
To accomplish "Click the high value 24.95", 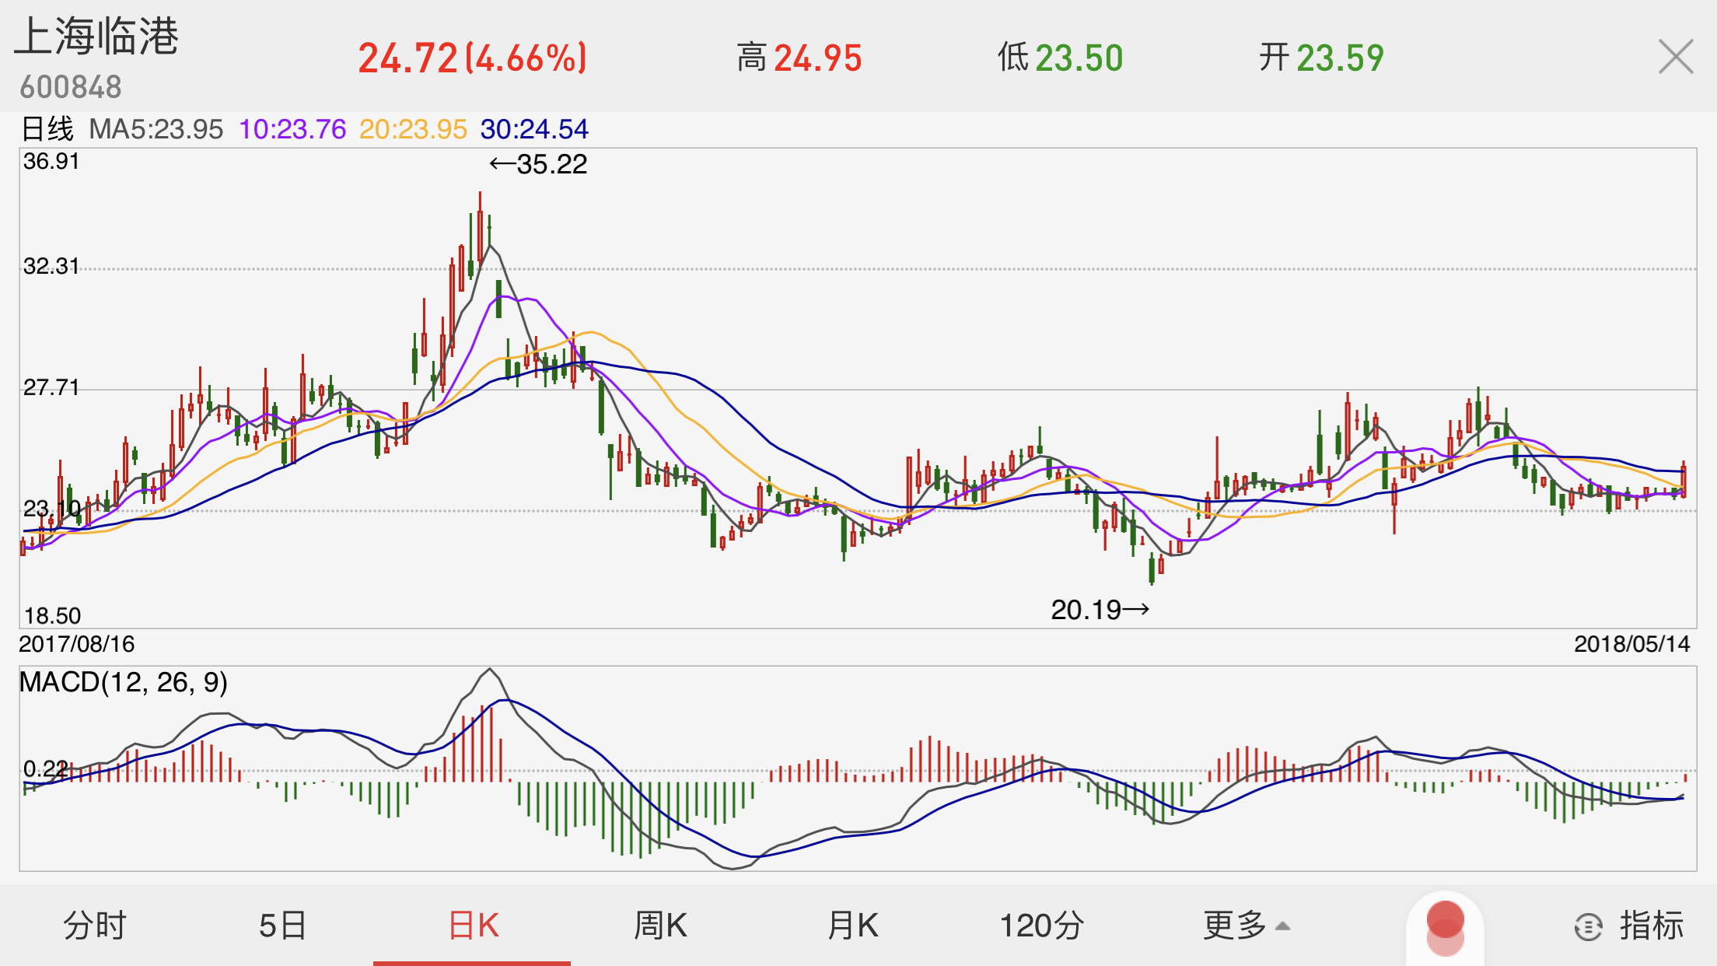I will [x=818, y=58].
